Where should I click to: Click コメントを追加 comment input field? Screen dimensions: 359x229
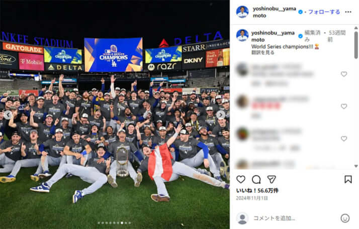tap(274, 218)
